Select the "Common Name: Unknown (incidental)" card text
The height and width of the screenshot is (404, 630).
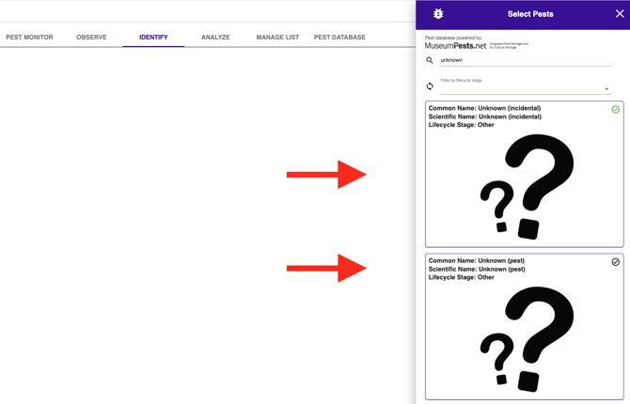(484, 108)
